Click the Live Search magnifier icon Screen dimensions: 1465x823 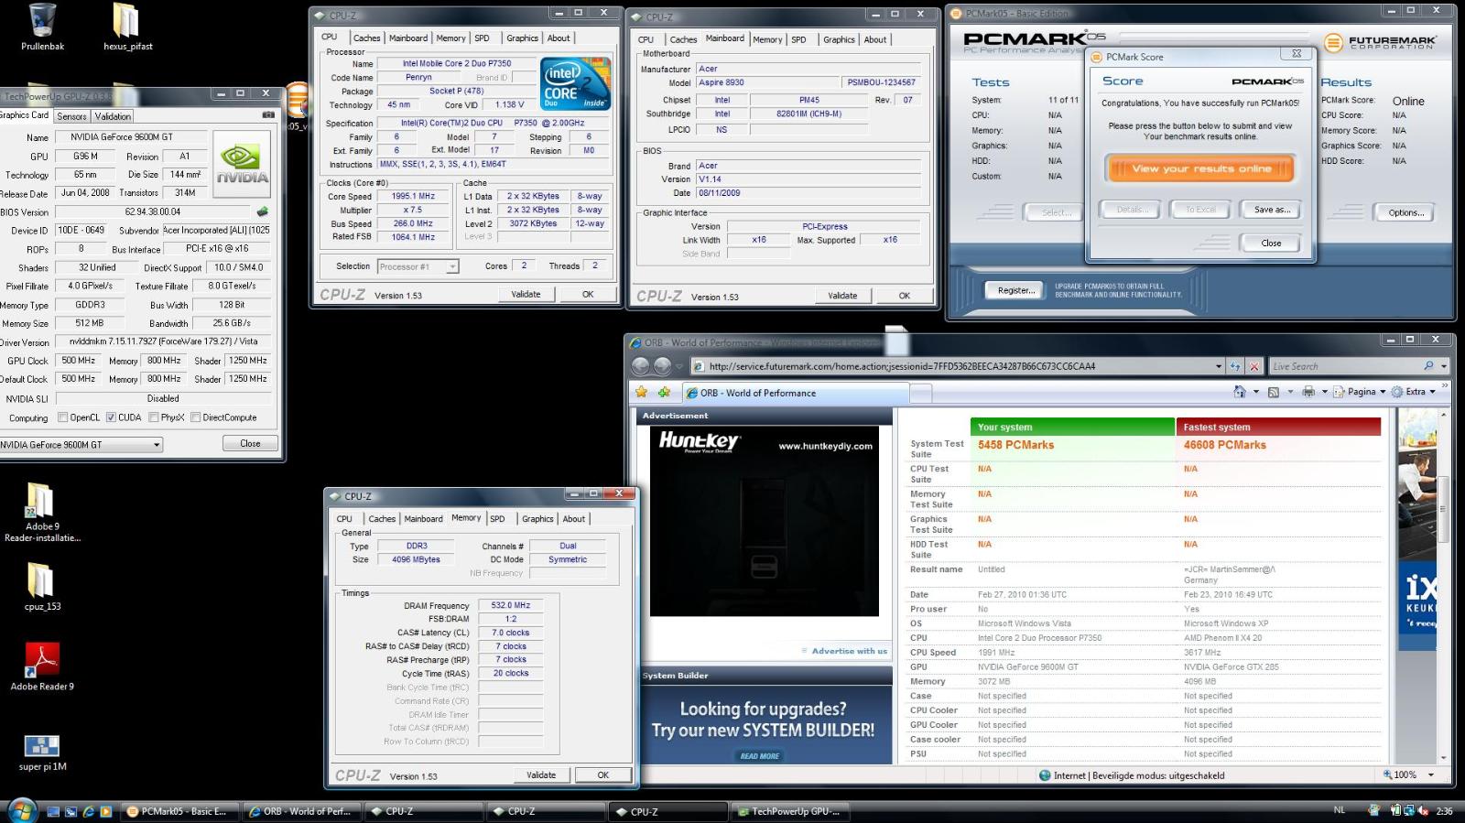tap(1428, 366)
